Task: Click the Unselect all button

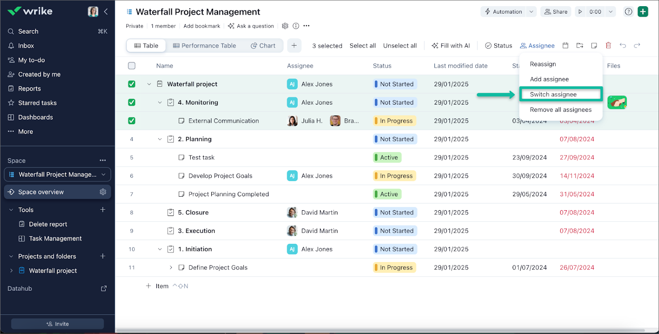Action: point(400,46)
